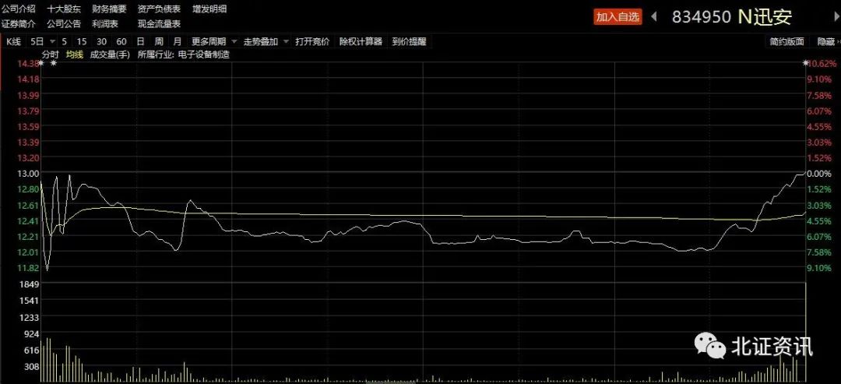Select the 5-minute period
Image resolution: width=841 pixels, height=384 pixels.
pyautogui.click(x=65, y=42)
